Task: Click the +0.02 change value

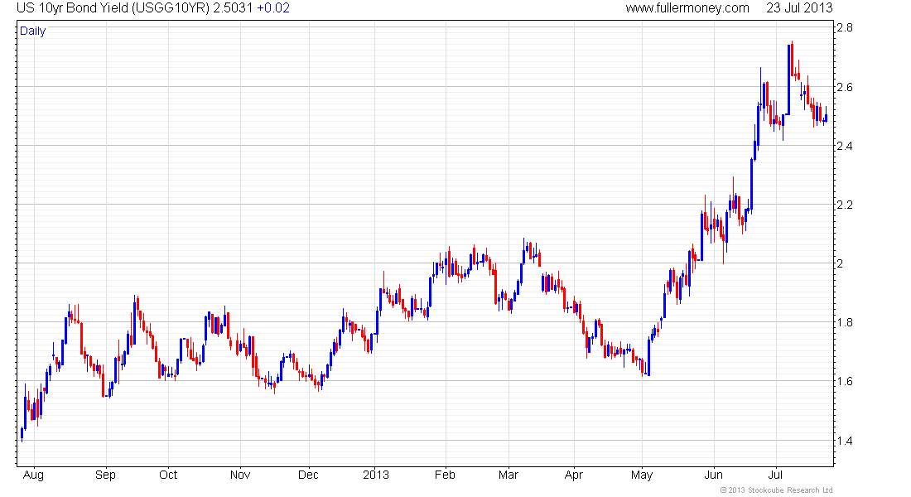Action: click(x=273, y=8)
